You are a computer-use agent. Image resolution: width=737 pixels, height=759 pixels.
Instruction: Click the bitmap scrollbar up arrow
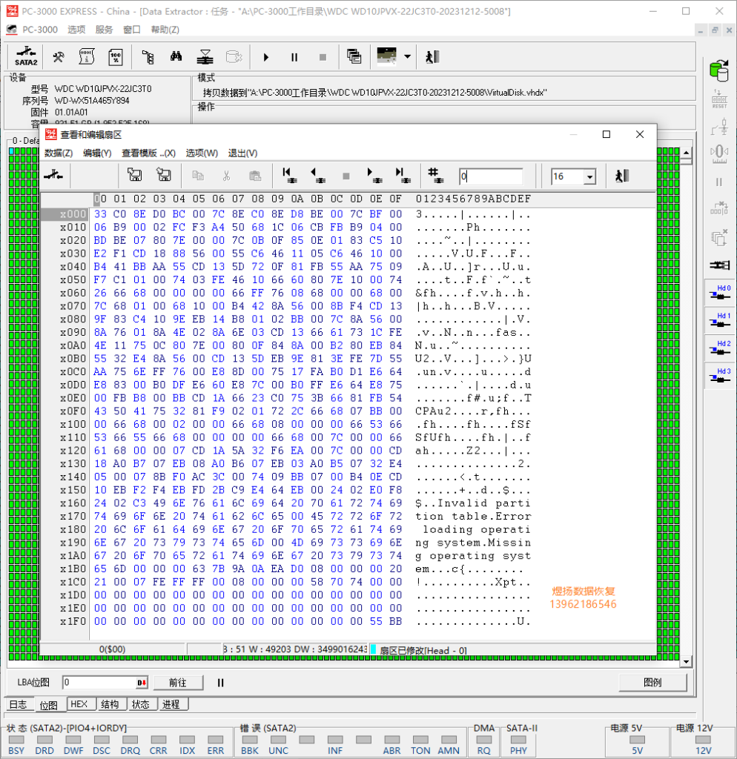[686, 153]
